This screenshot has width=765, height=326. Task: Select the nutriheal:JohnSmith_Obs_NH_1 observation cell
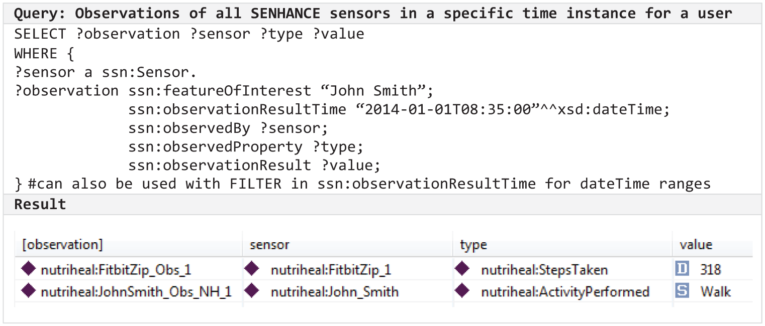(x=129, y=291)
